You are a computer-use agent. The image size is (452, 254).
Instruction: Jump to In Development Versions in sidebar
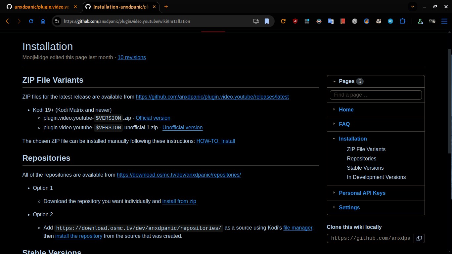click(x=376, y=177)
